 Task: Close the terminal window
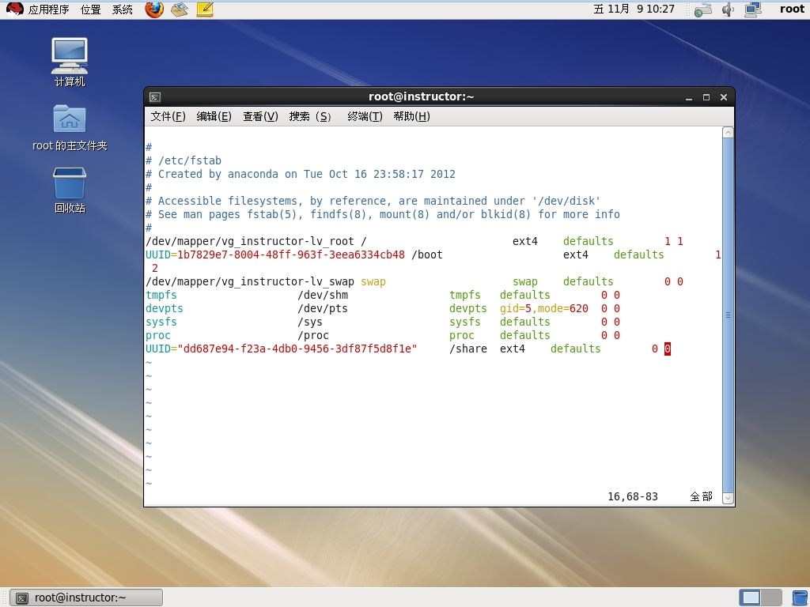[723, 97]
